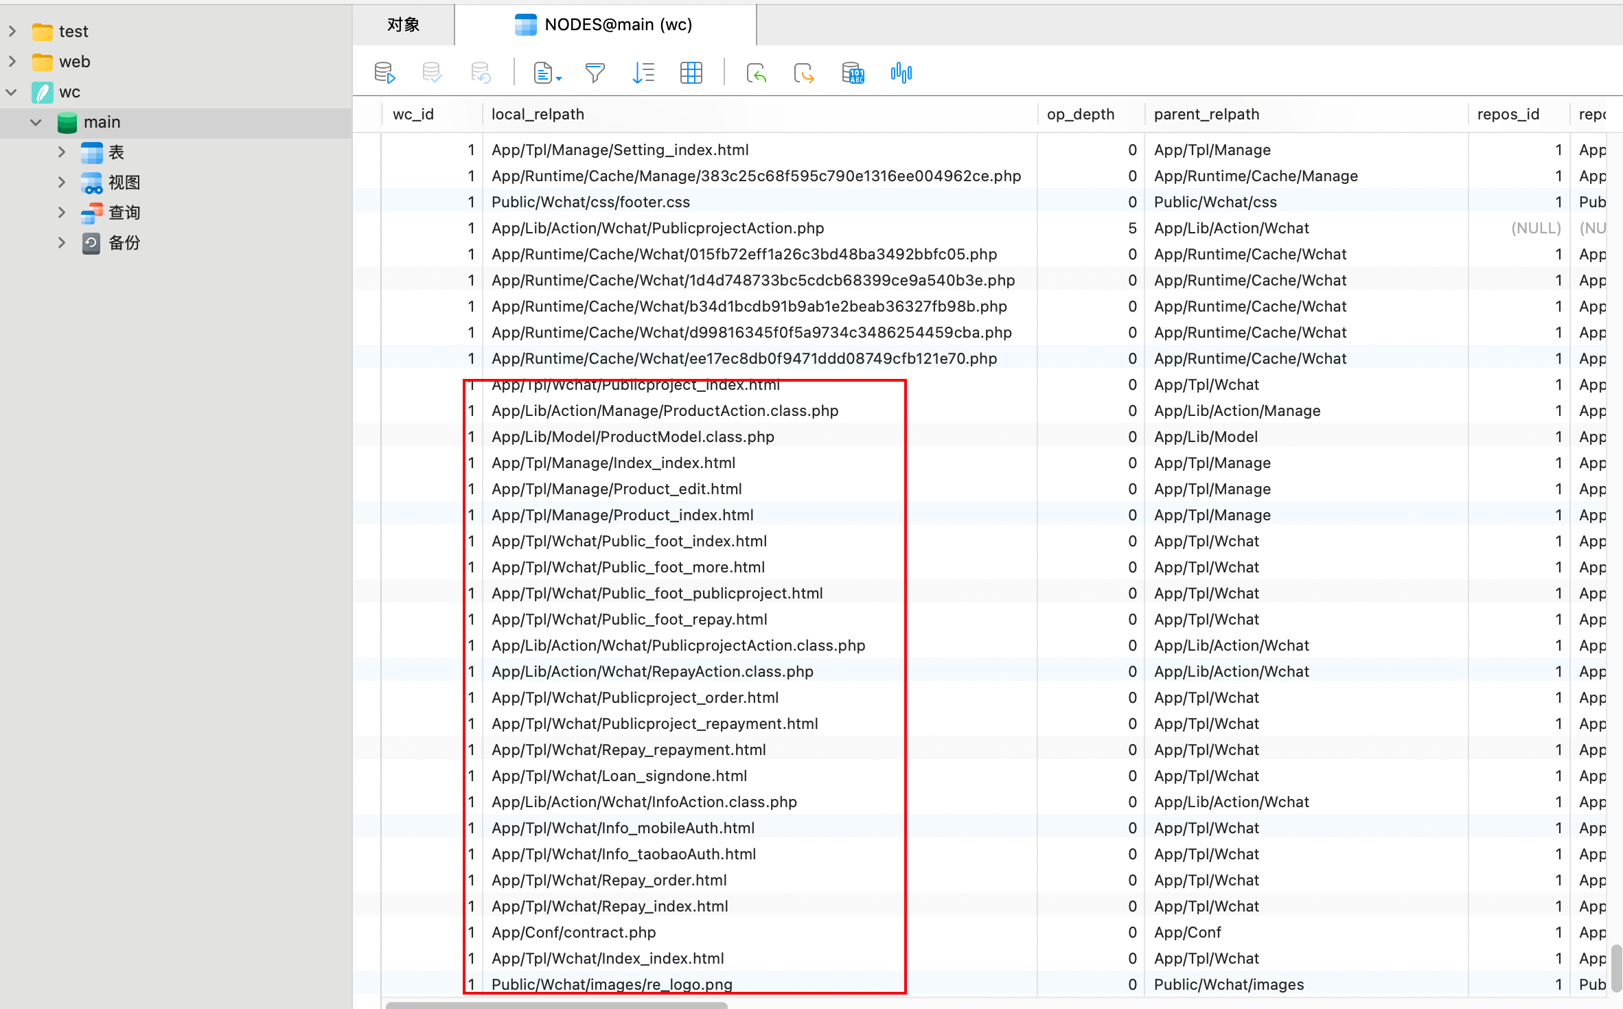Select cell App/Tpl/Manage/Setting_index.html
This screenshot has width=1623, height=1009.
[x=759, y=150]
